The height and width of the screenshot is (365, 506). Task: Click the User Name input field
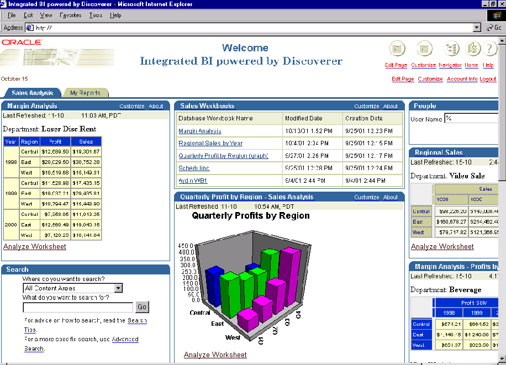[x=471, y=118]
